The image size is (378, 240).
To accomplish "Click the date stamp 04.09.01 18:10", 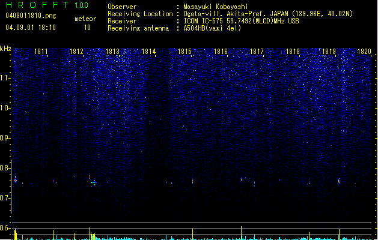I will (x=31, y=28).
